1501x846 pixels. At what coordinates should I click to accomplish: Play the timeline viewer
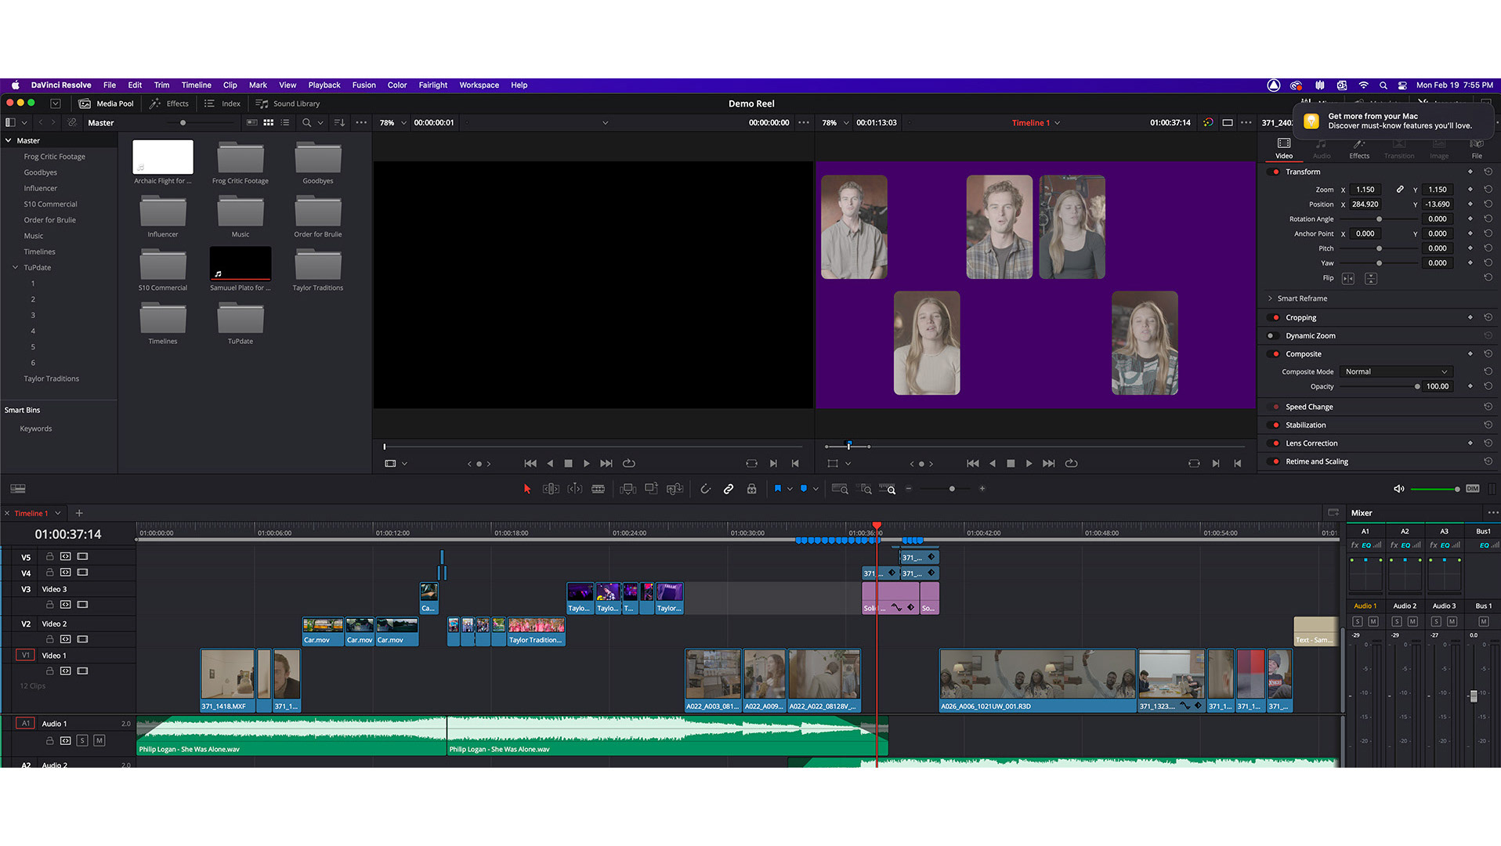(x=1029, y=464)
